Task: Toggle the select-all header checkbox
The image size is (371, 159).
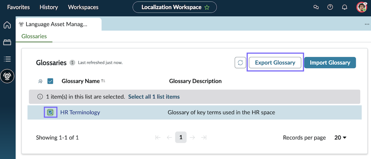Action: click(x=50, y=81)
